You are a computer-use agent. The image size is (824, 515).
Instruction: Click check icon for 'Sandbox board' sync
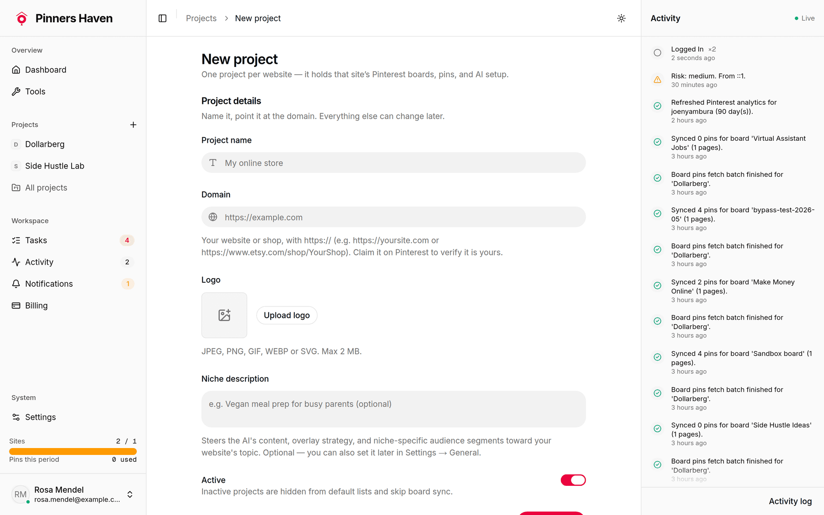[657, 357]
